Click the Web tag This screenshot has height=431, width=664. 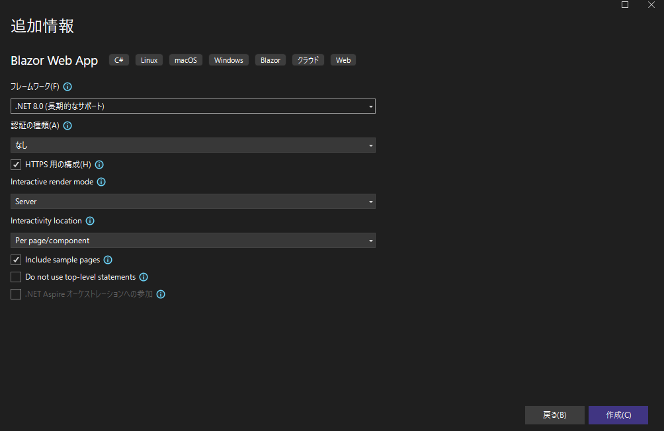(343, 60)
